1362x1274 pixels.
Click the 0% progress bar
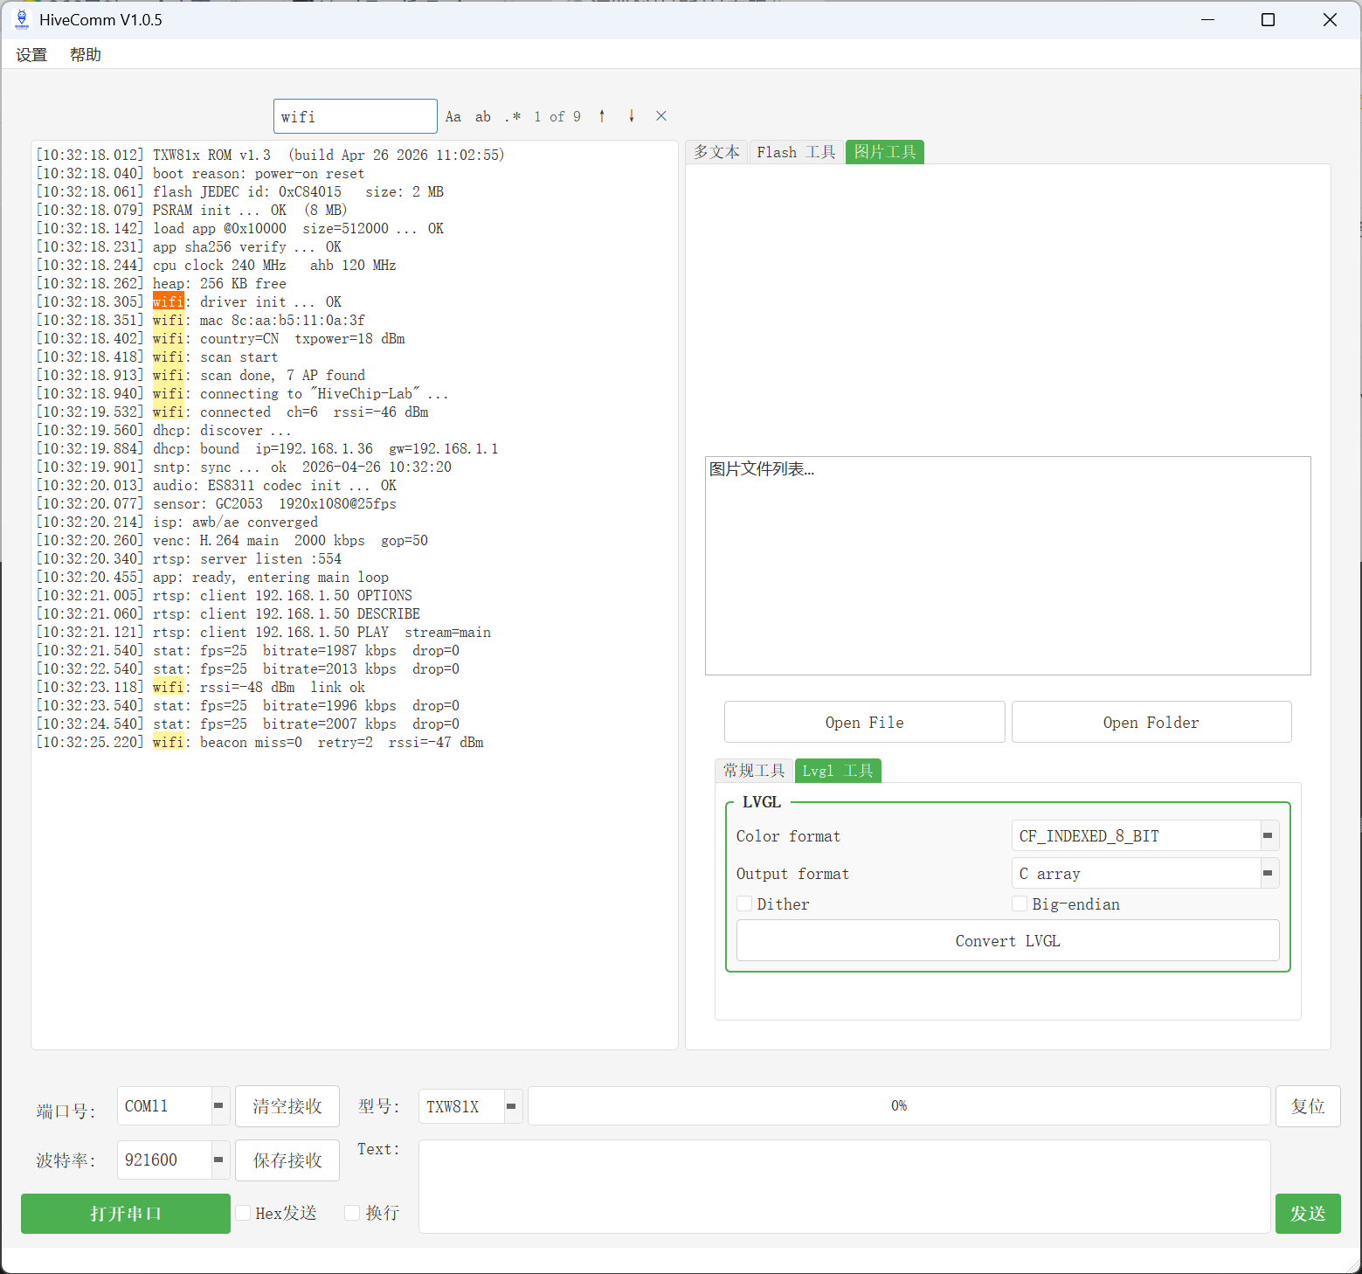point(899,1106)
